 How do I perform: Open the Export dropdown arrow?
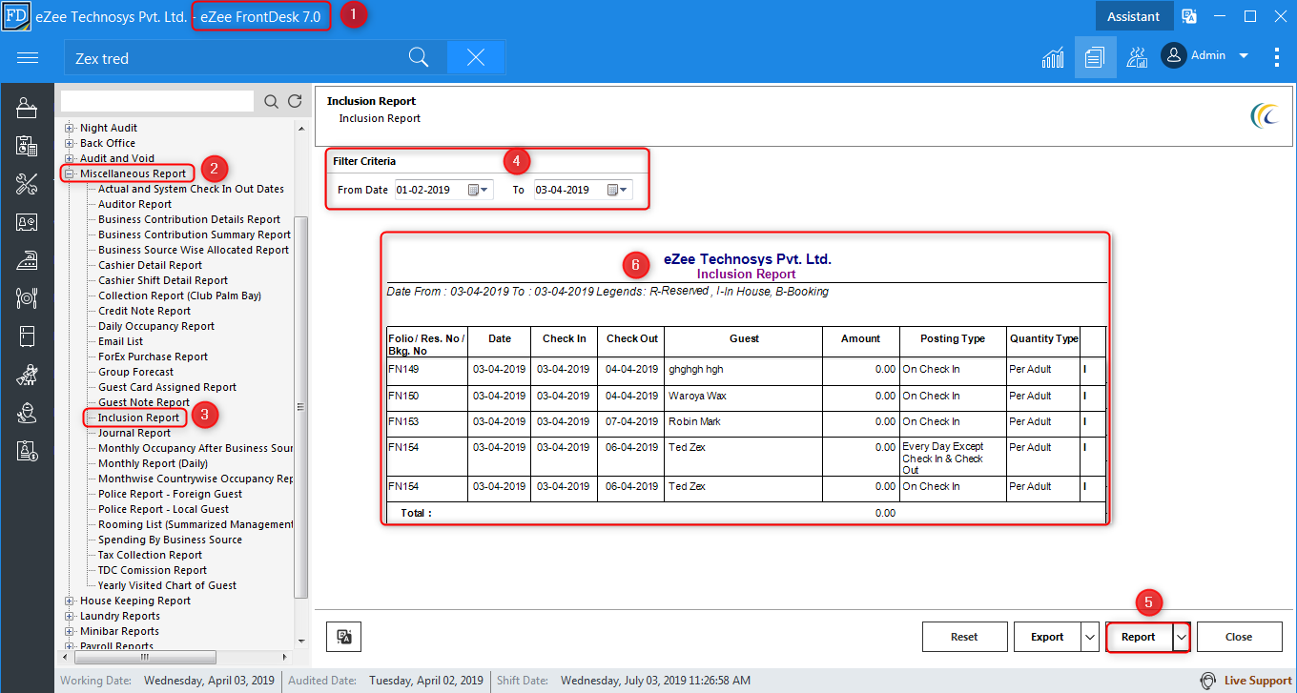click(x=1090, y=637)
